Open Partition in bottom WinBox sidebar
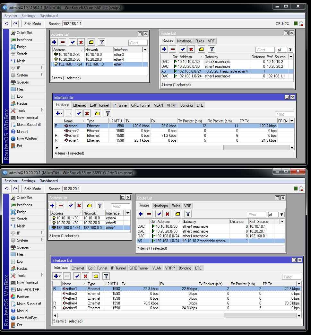The width and height of the screenshot is (311, 335). [x=23, y=296]
